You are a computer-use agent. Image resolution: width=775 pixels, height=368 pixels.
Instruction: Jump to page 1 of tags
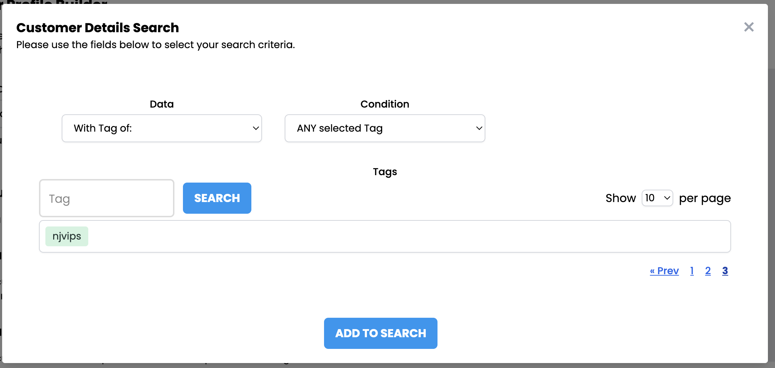[x=692, y=271]
